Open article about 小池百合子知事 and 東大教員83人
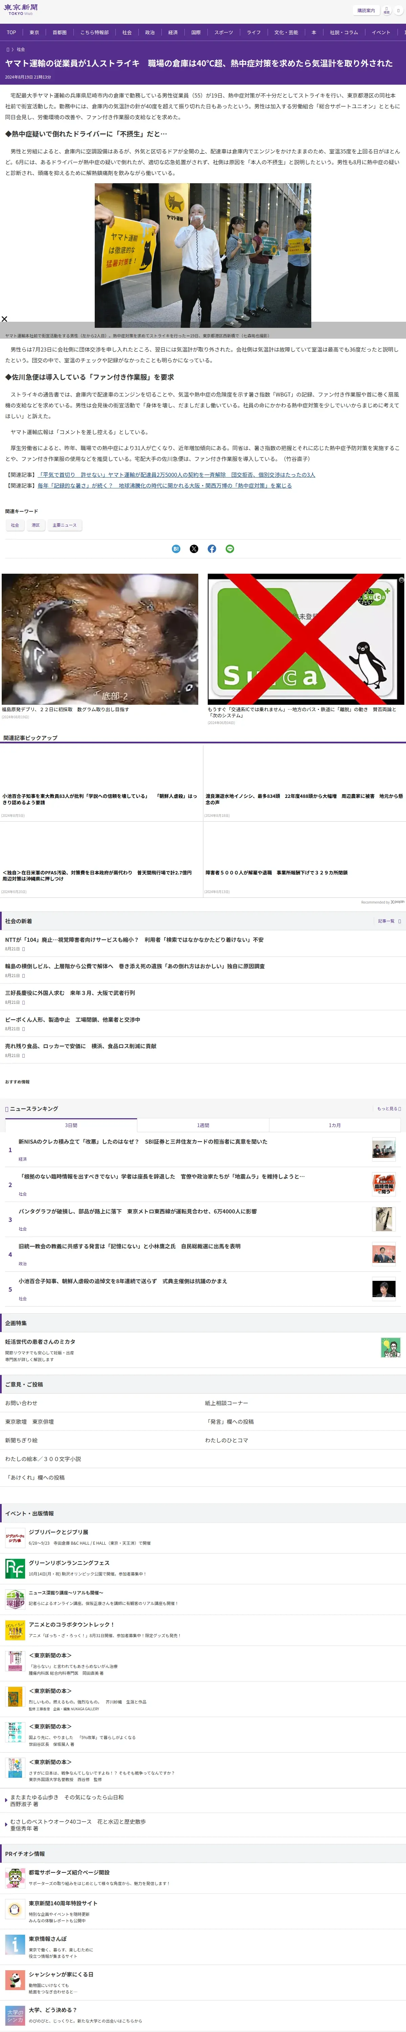This screenshot has height=2032, width=406. [100, 799]
